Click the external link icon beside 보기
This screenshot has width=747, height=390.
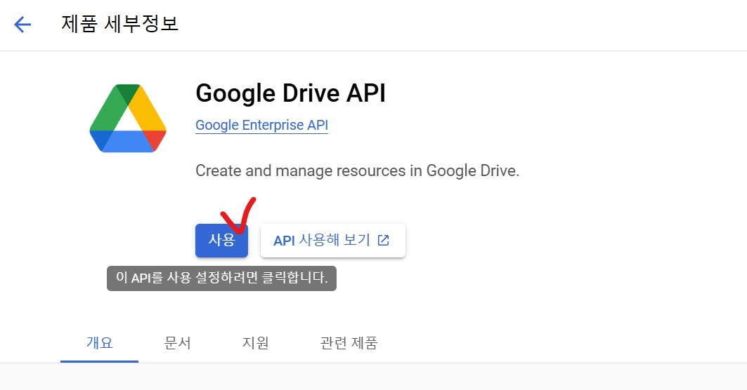pyautogui.click(x=383, y=240)
